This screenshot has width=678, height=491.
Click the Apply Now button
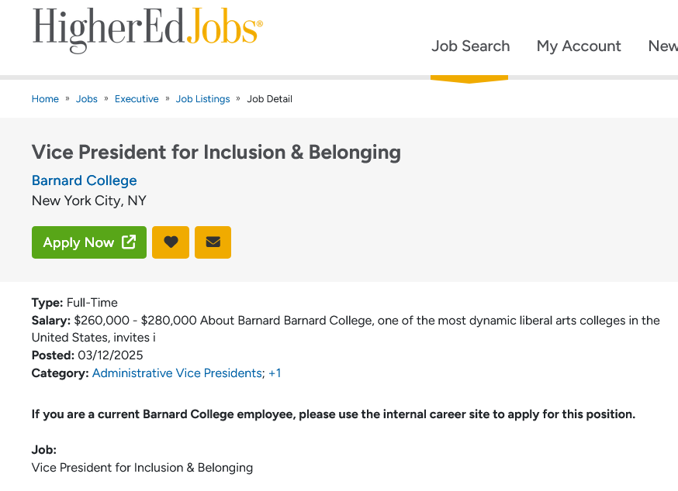pos(89,242)
